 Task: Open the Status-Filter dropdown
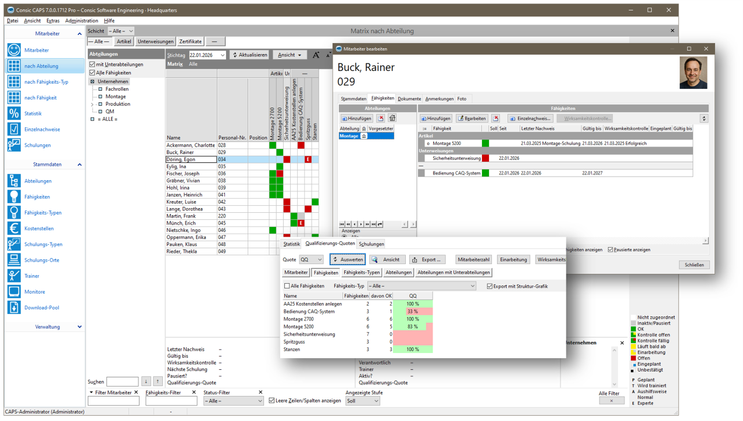[x=260, y=401]
